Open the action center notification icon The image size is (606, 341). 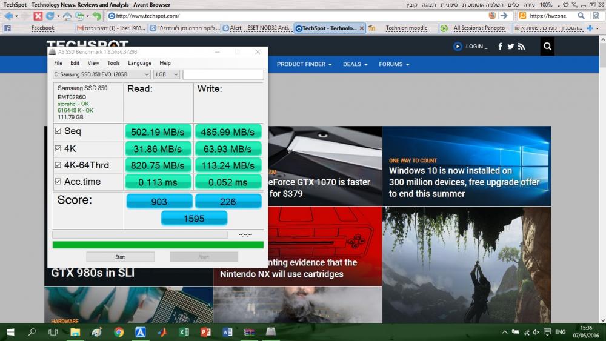pyautogui.click(x=547, y=332)
